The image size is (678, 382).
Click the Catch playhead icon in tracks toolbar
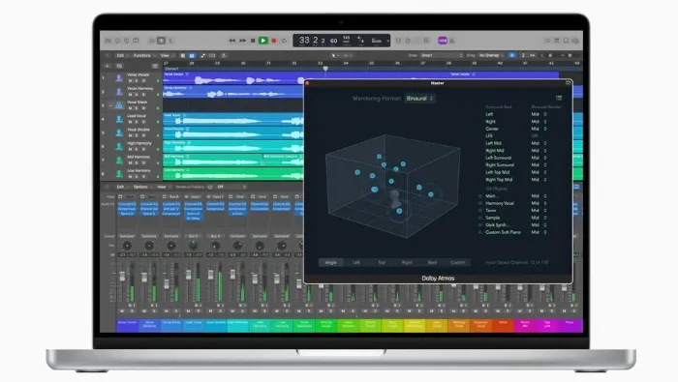[224, 56]
